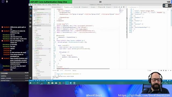Click the split editor icon
The image size is (172, 97).
pyautogui.click(x=124, y=7)
